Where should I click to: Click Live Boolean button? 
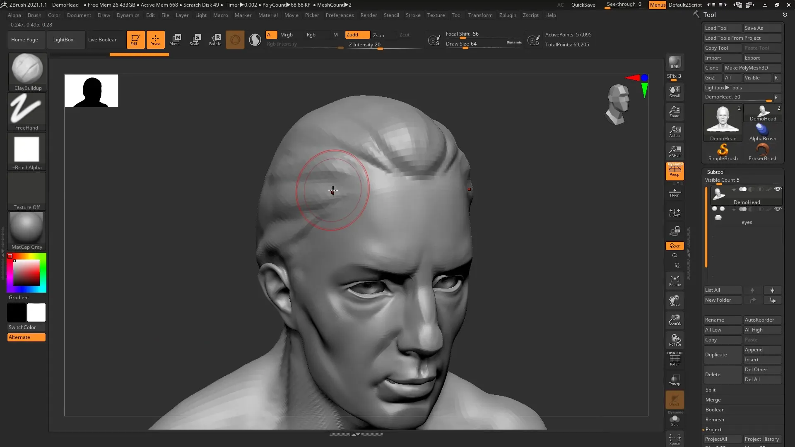103,39
